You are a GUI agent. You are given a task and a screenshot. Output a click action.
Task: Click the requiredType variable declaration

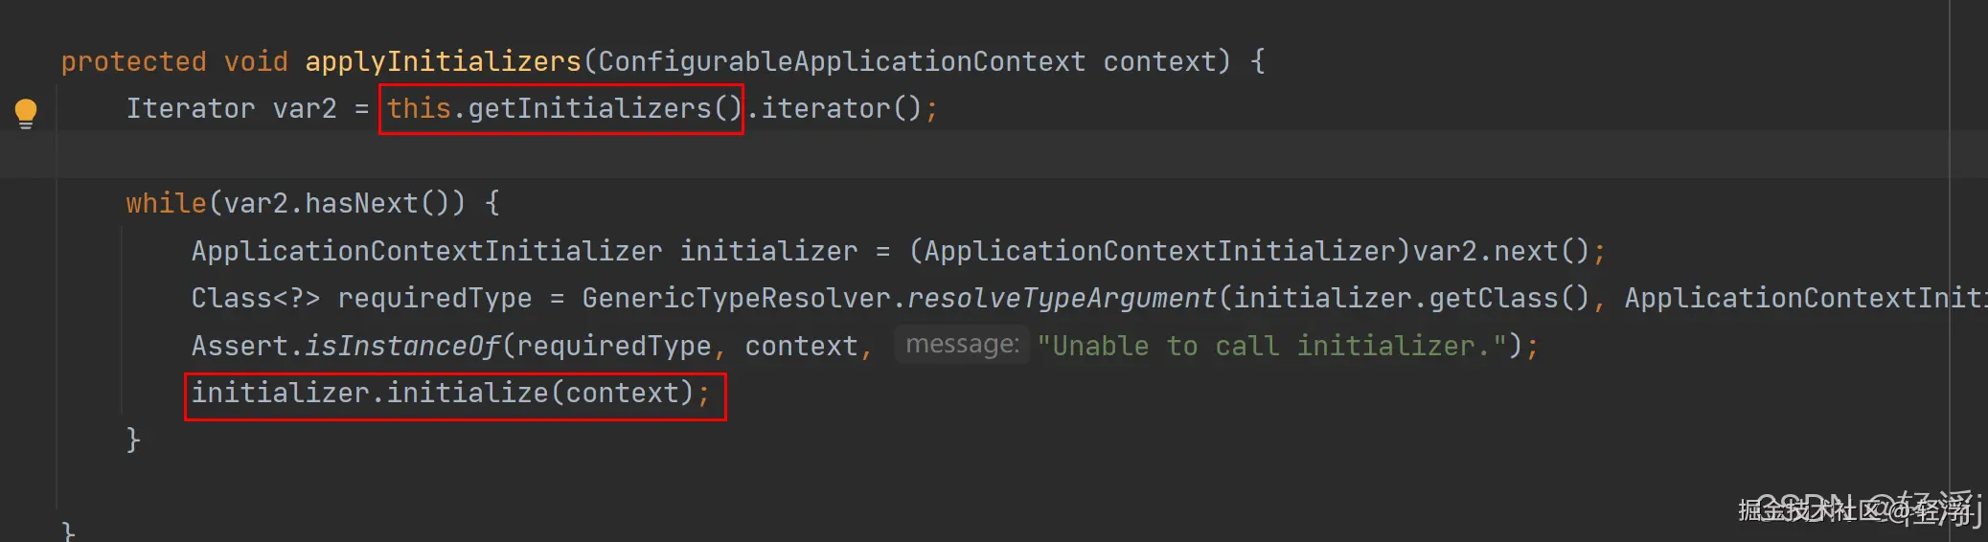click(x=434, y=298)
